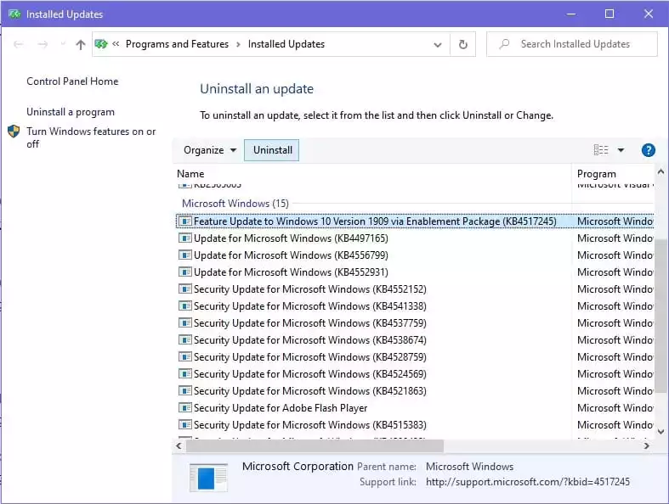Viewport: 669px width, 504px height.
Task: Click the Back navigation arrow
Action: click(x=19, y=44)
